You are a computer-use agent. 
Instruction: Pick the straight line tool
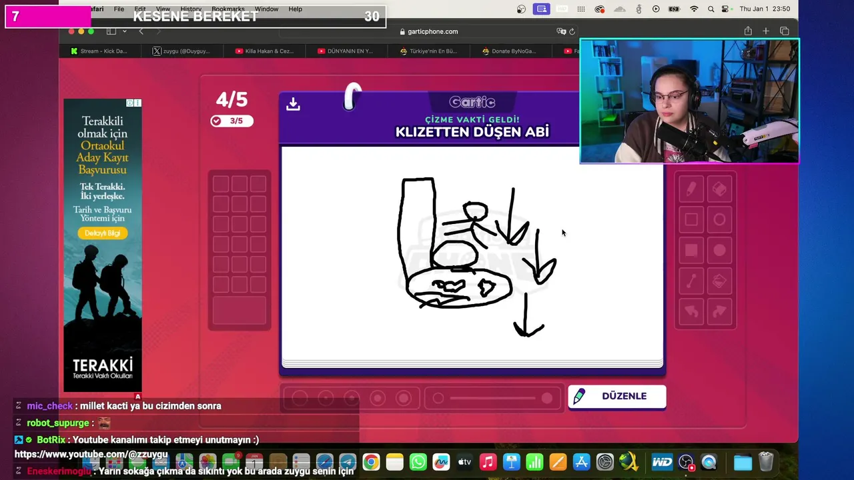(691, 281)
